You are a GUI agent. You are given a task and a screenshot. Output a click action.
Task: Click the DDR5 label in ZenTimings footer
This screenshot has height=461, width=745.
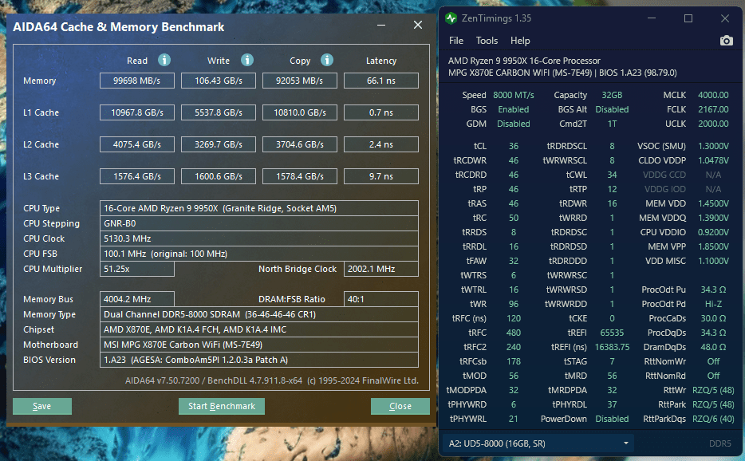point(719,443)
